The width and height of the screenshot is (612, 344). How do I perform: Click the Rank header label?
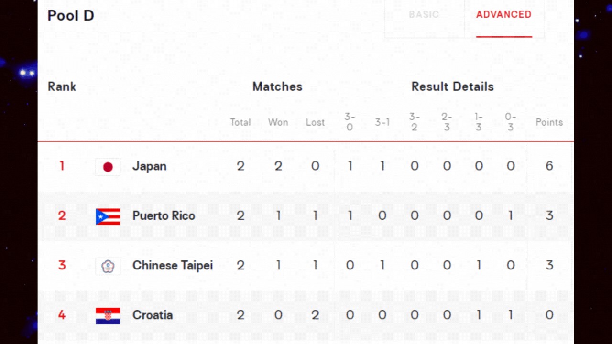tap(62, 87)
